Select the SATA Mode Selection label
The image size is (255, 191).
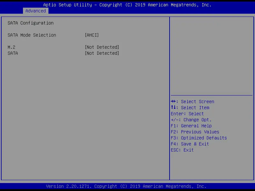tap(32, 35)
